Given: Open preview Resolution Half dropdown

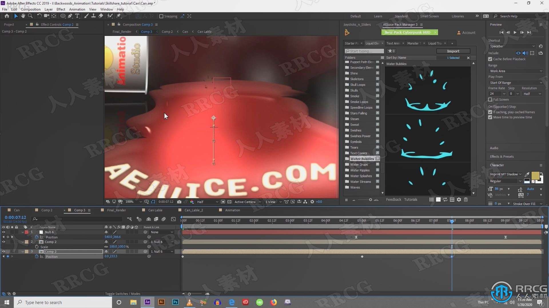Looking at the screenshot, I should [x=532, y=94].
